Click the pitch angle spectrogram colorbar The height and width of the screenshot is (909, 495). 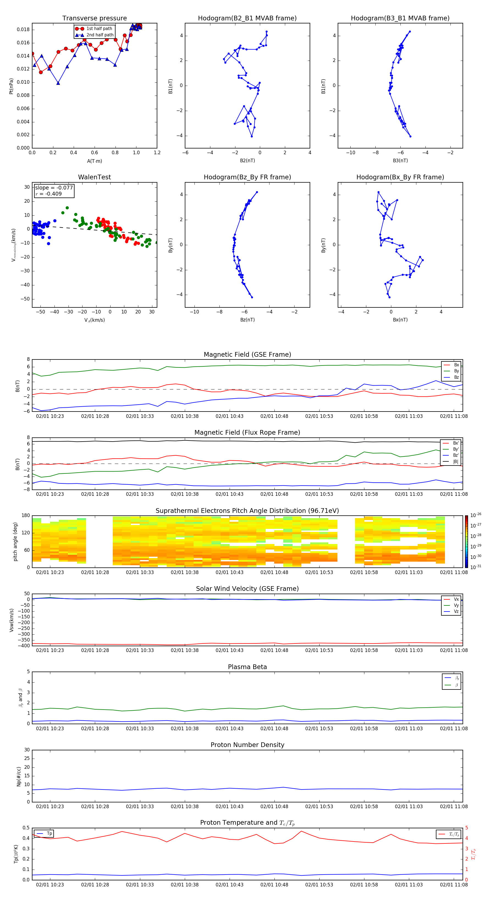[x=466, y=542]
